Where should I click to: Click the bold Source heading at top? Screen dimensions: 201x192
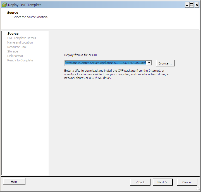[x=13, y=13]
